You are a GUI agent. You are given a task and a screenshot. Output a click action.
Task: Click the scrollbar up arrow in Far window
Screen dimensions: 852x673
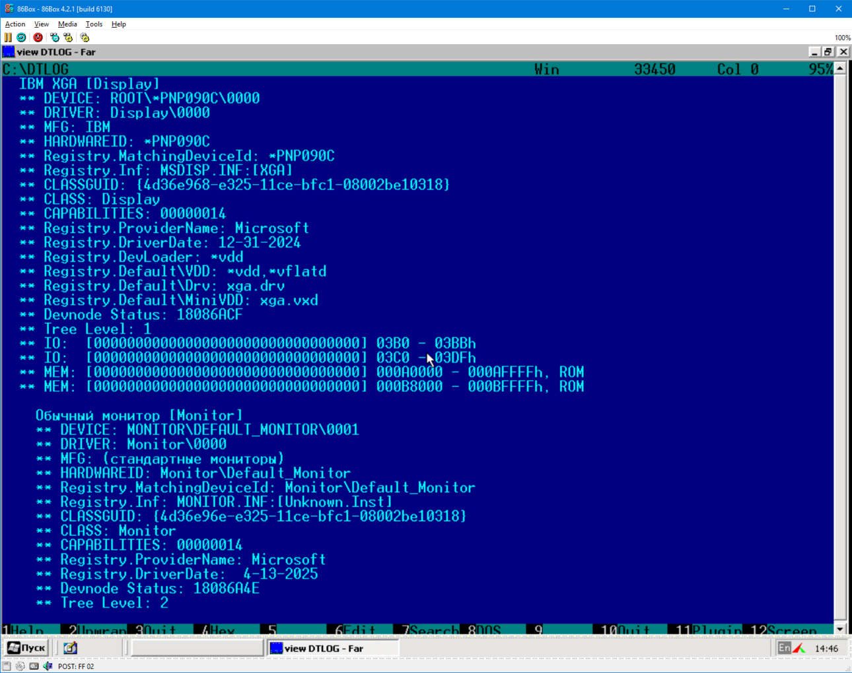(840, 69)
